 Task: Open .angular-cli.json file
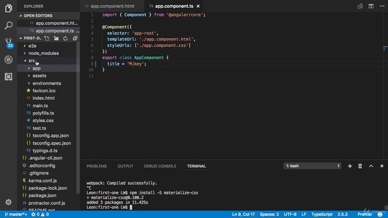45,158
